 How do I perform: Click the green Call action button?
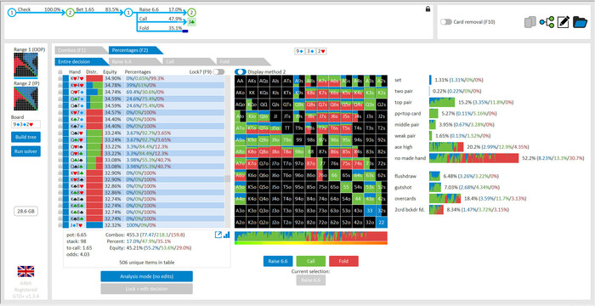(311, 261)
